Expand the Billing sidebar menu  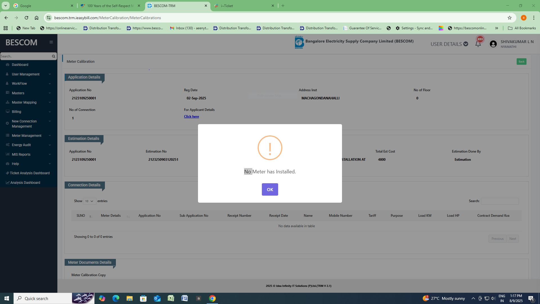coord(17,112)
